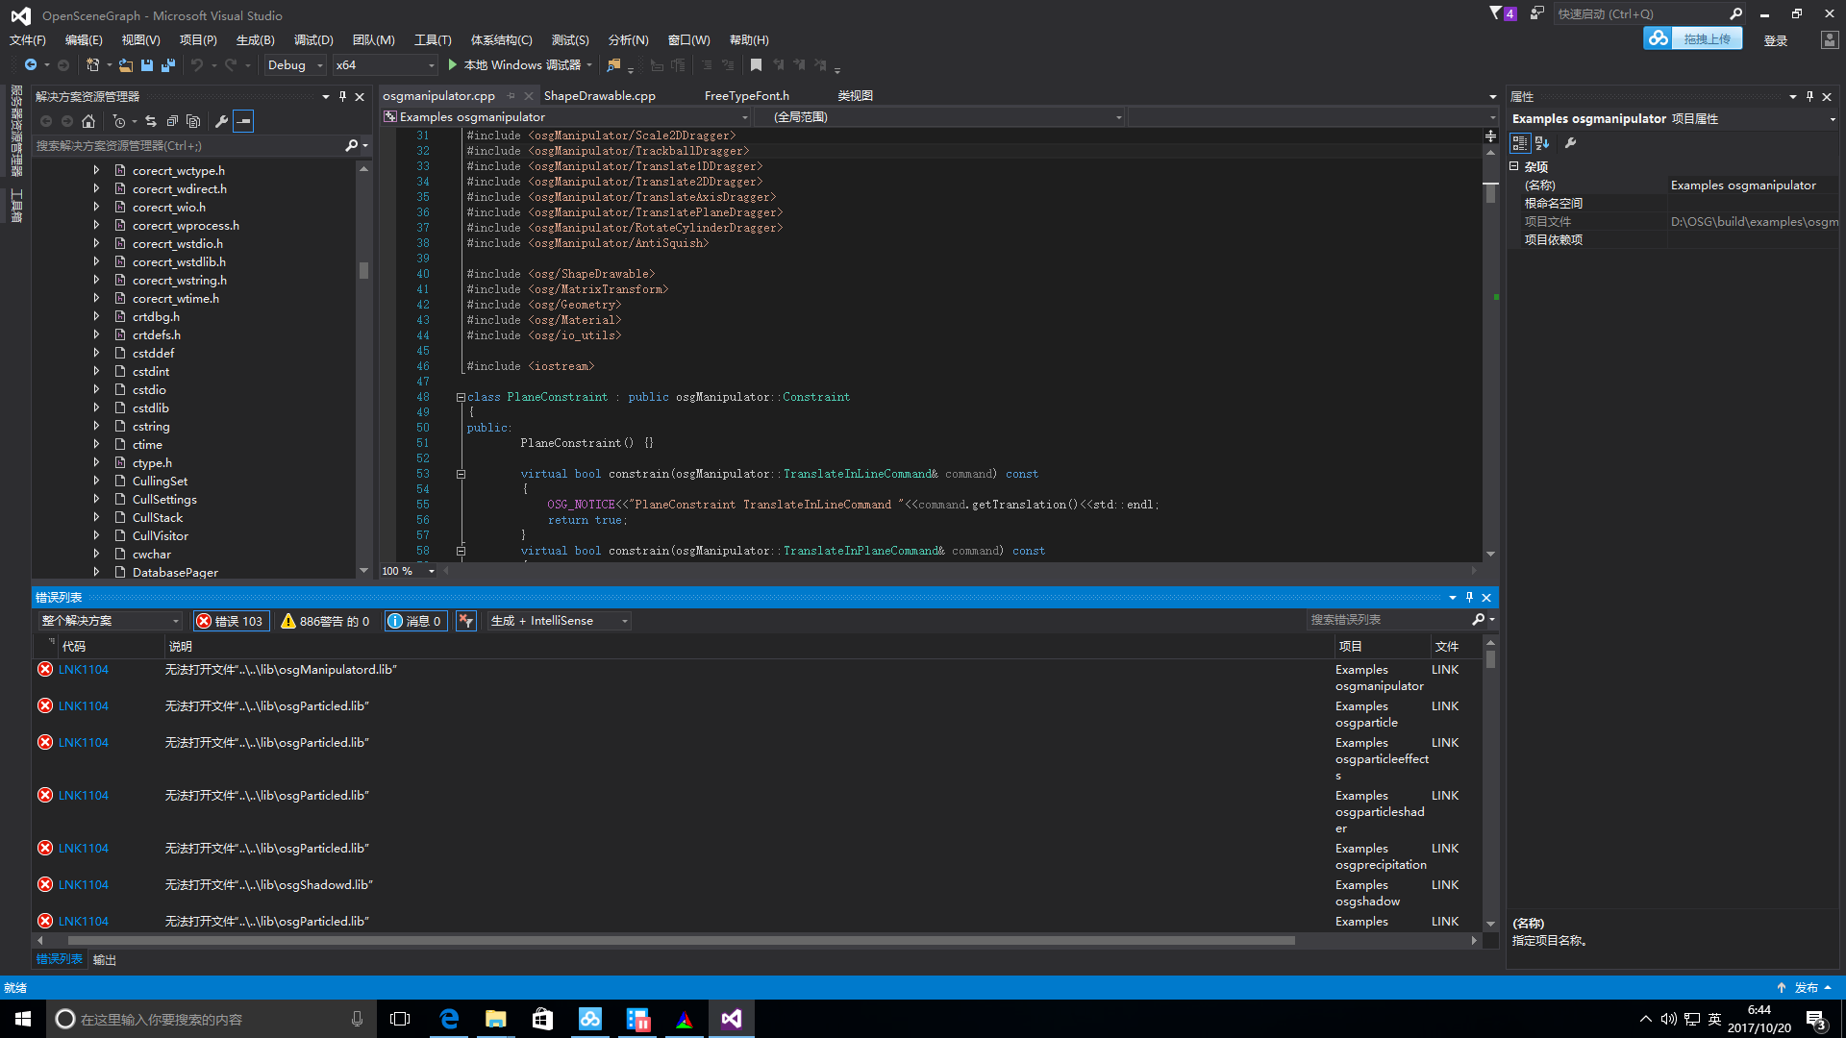Switch Properties to Categorized view
The width and height of the screenshot is (1846, 1038).
tap(1520, 143)
